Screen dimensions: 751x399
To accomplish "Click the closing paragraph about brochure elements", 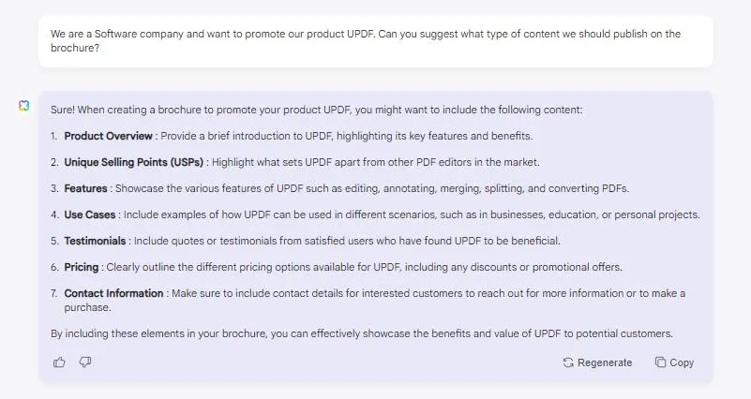I will point(362,333).
